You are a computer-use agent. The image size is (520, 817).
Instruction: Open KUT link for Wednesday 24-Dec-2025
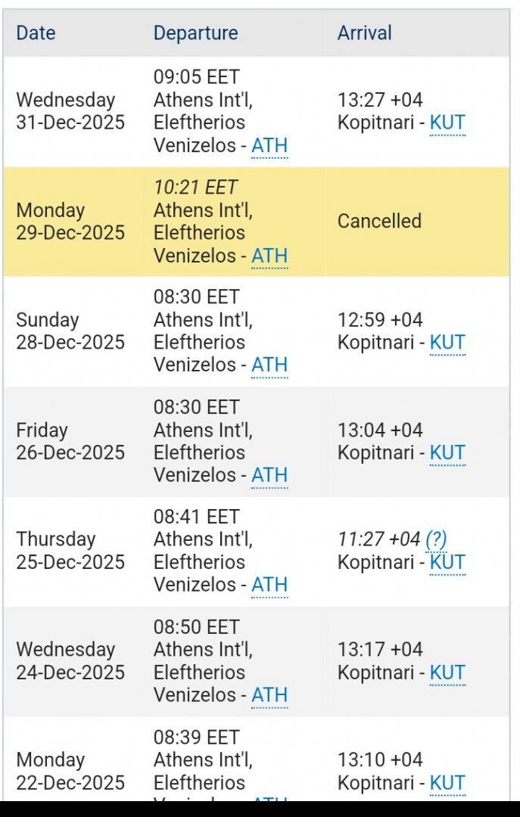click(x=447, y=673)
